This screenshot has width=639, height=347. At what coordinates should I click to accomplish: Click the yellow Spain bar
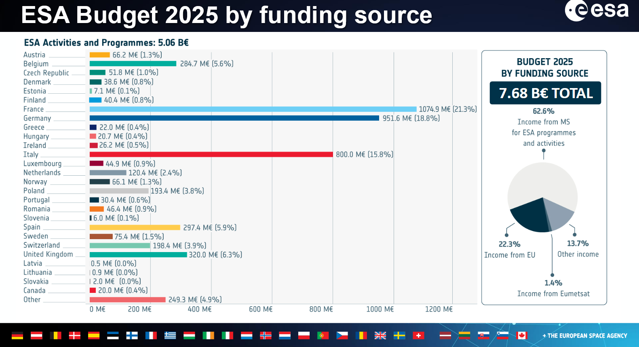135,227
